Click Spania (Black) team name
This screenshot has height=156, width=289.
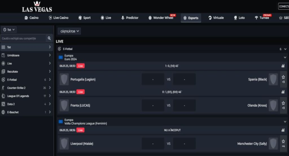pos(257,79)
